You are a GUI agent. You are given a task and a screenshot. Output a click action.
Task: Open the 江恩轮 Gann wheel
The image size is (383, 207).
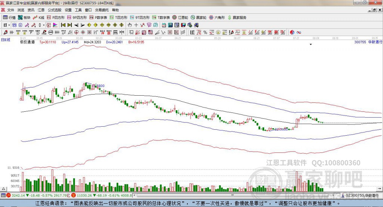coord(180,18)
